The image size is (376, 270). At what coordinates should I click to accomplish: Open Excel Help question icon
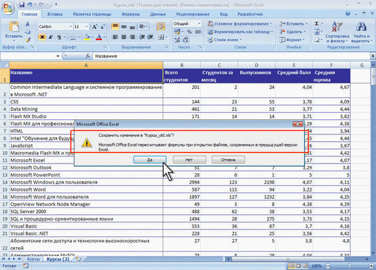tap(347, 14)
